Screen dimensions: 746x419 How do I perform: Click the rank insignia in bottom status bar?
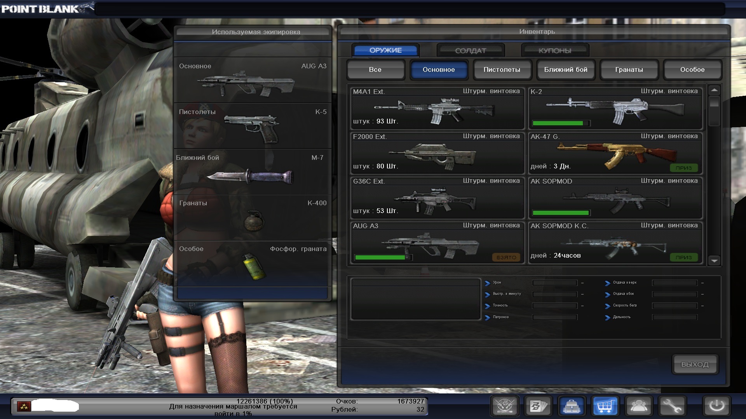click(24, 407)
